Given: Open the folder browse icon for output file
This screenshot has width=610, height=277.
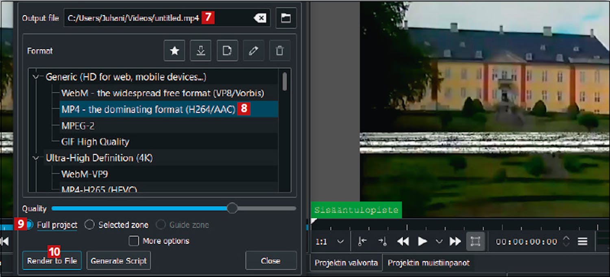Looking at the screenshot, I should (286, 18).
